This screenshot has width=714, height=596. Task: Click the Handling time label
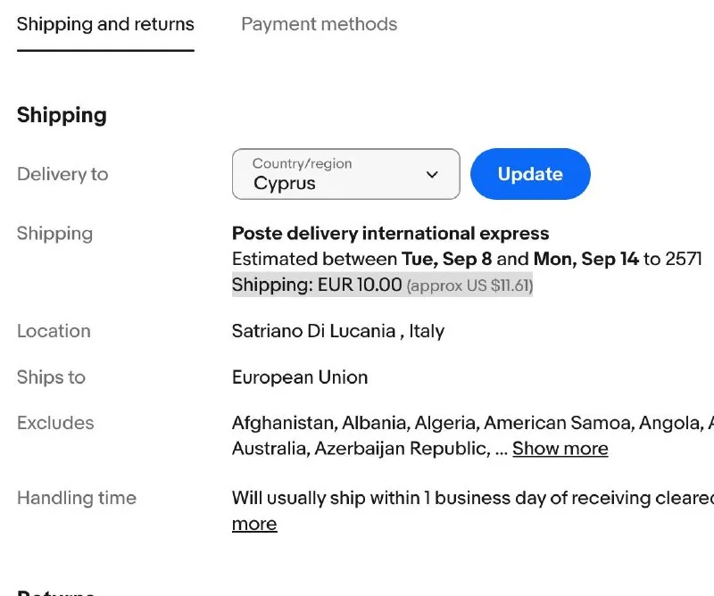click(77, 498)
